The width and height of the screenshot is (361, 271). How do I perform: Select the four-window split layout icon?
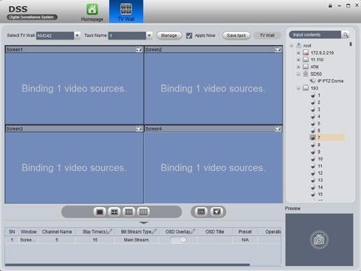pyautogui.click(x=114, y=211)
